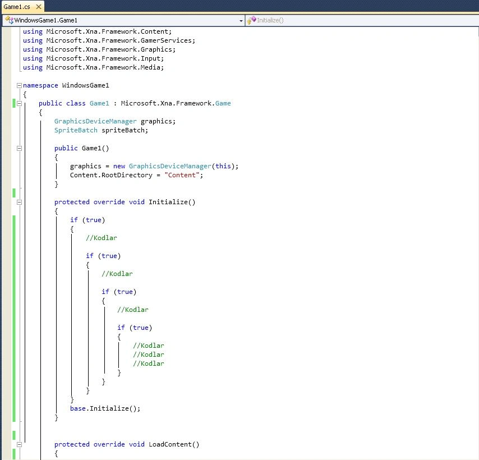This screenshot has width=479, height=460.
Task: Click the 'public Game1()' constructor signature
Action: coord(81,148)
